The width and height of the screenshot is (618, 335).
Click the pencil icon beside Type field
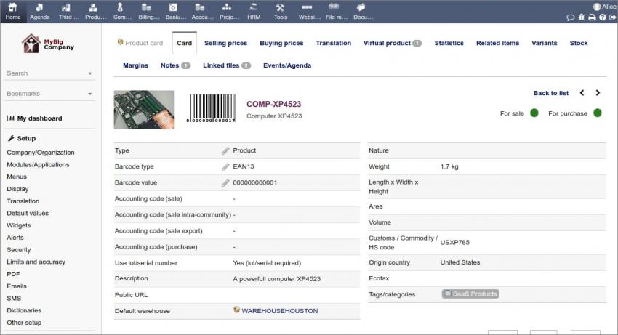[x=225, y=151]
